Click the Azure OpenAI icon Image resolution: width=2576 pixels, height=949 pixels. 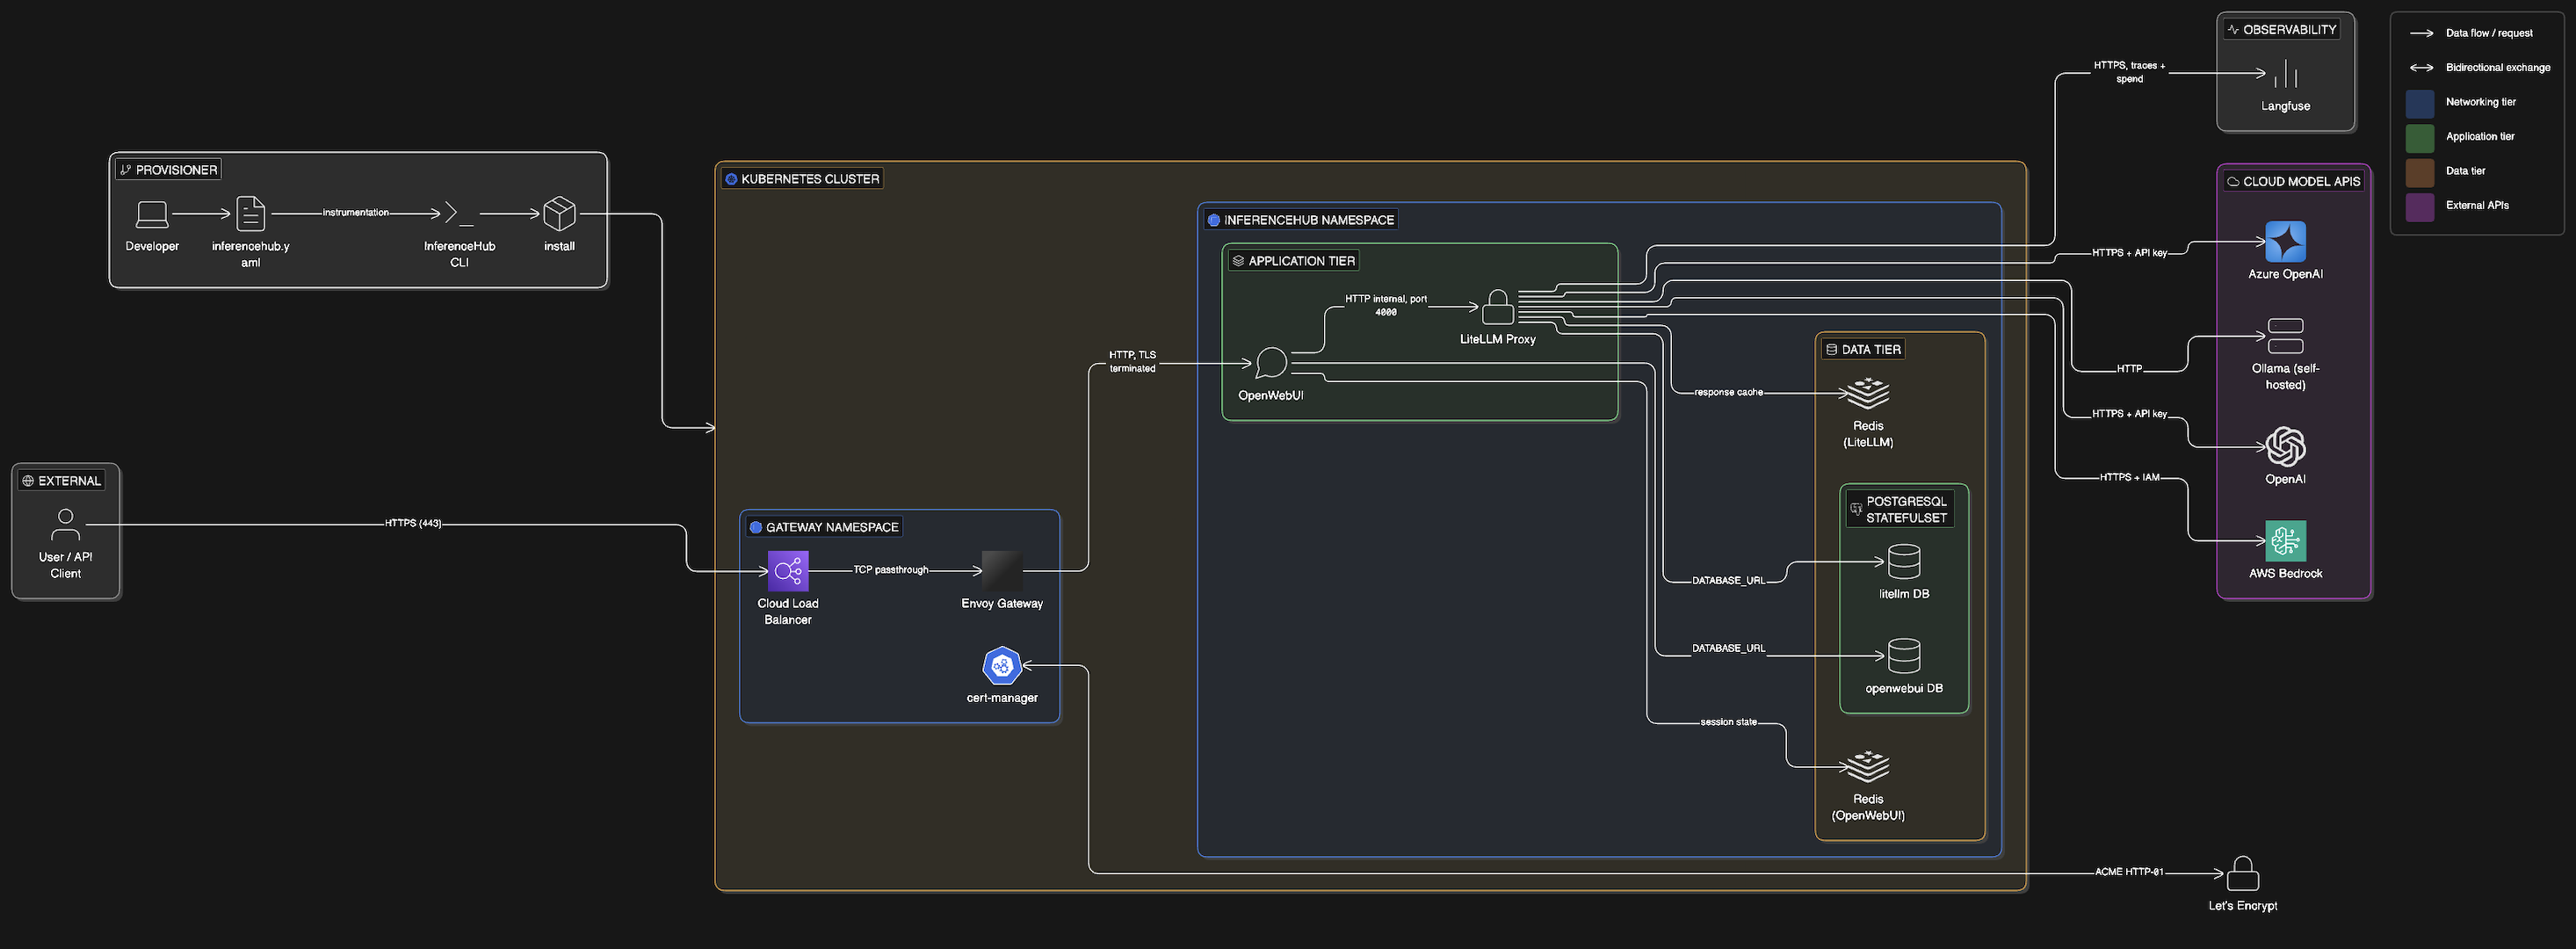pyautogui.click(x=2285, y=242)
